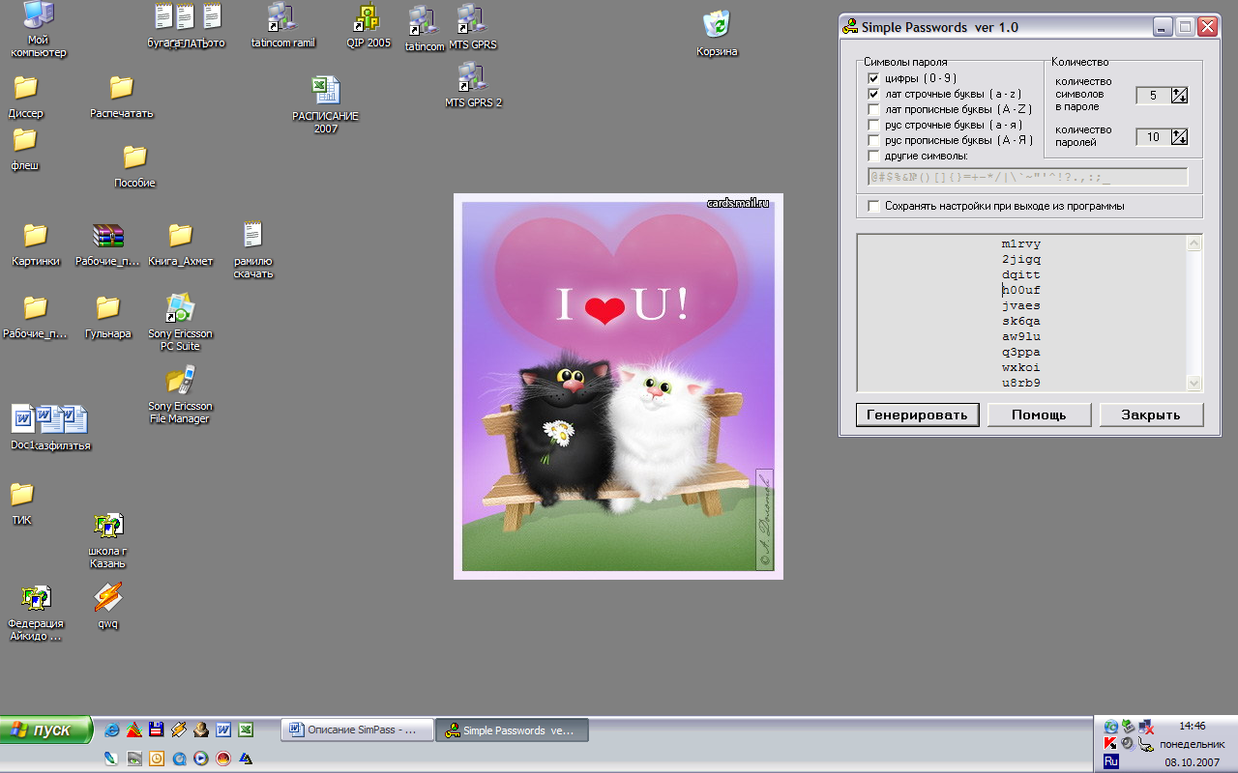The width and height of the screenshot is (1238, 773).
Task: Select the школа г Казань shortcut
Action: pyautogui.click(x=107, y=540)
